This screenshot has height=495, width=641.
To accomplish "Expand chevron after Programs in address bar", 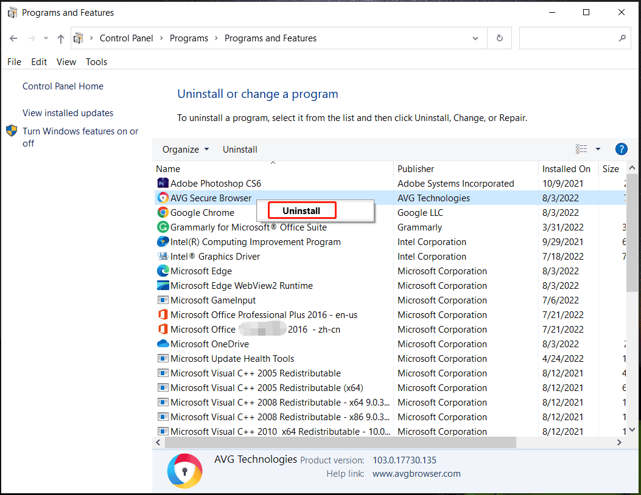I will [216, 38].
